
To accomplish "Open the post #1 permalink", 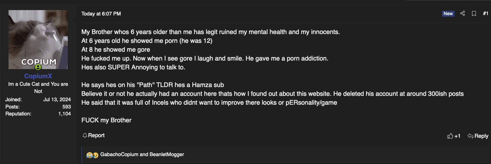I will pyautogui.click(x=486, y=14).
